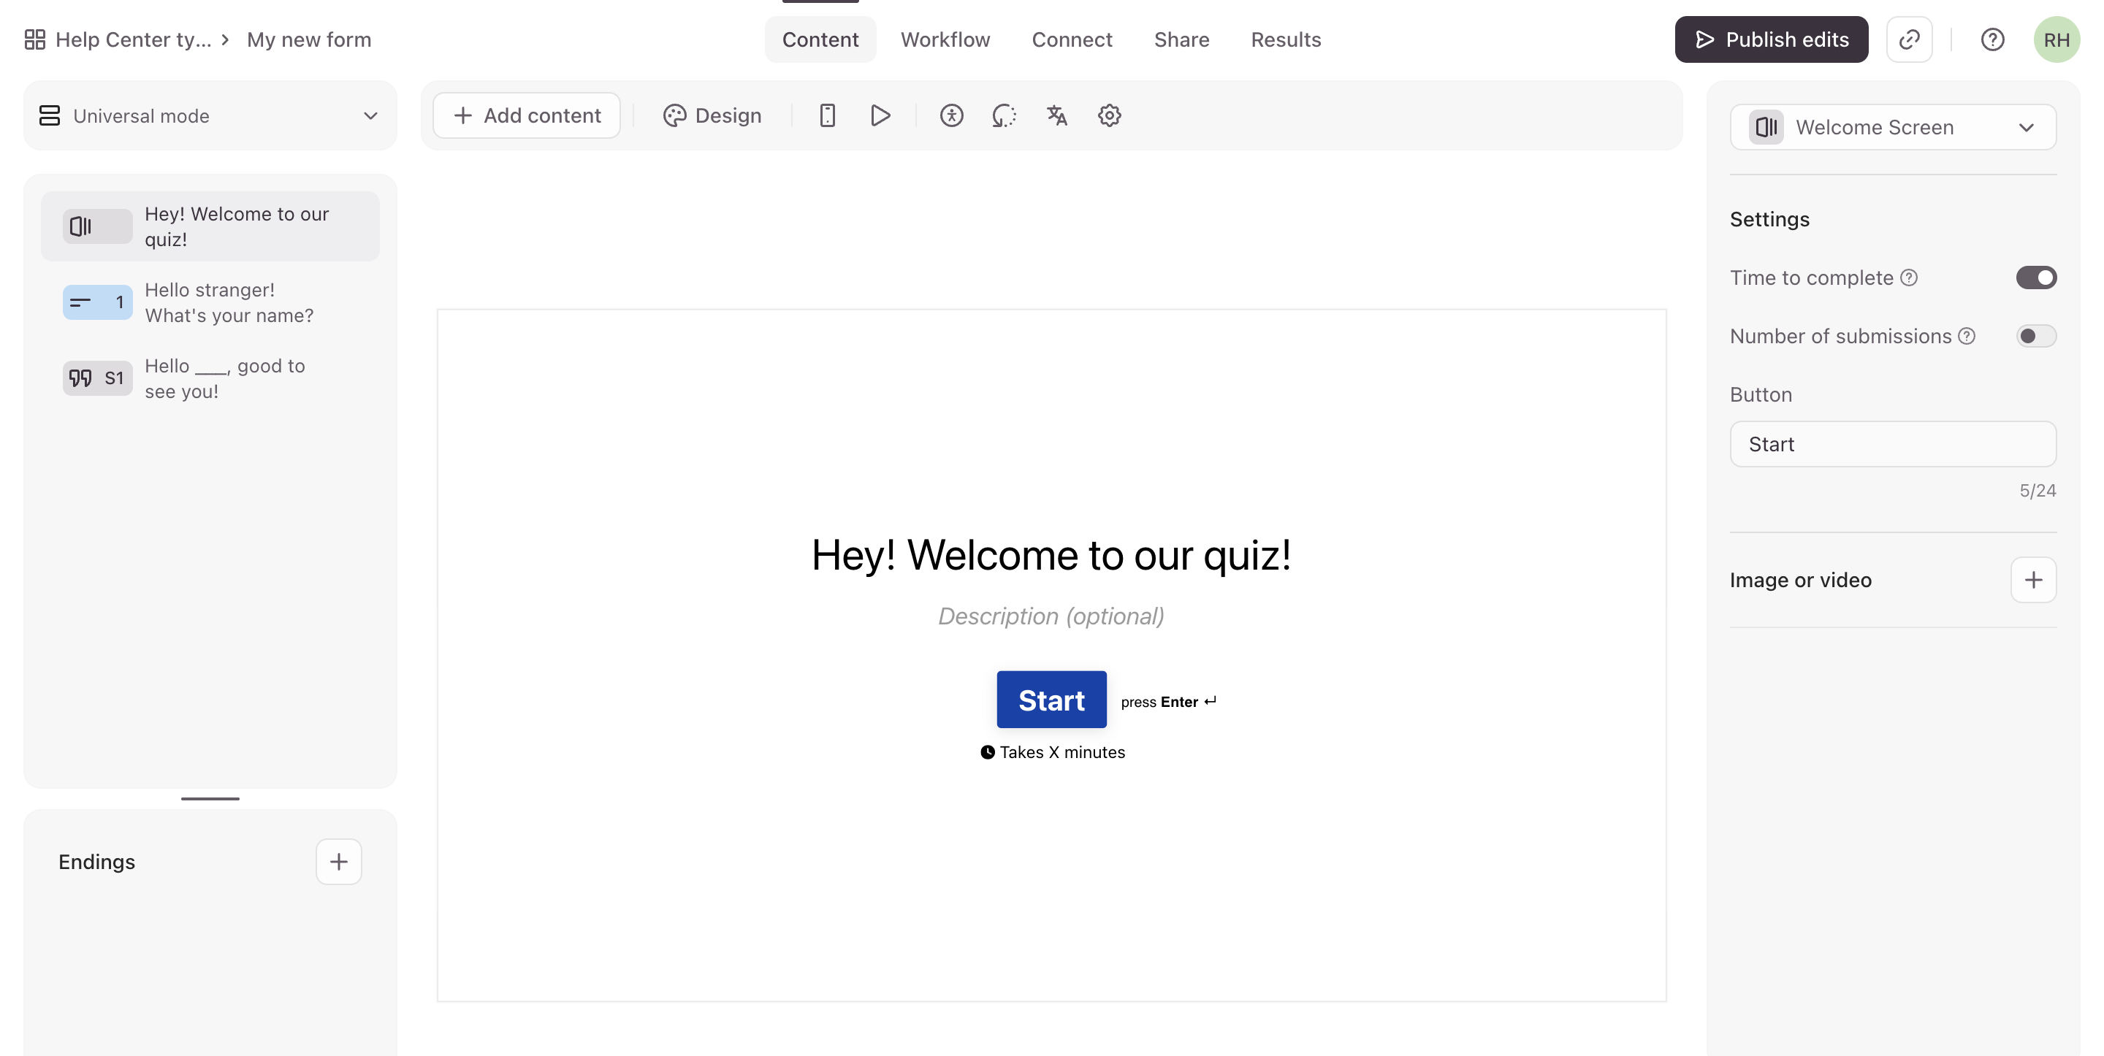Click the breadcrumb chevron after Help Center
Screen dimensions: 2104x1056
pos(224,39)
